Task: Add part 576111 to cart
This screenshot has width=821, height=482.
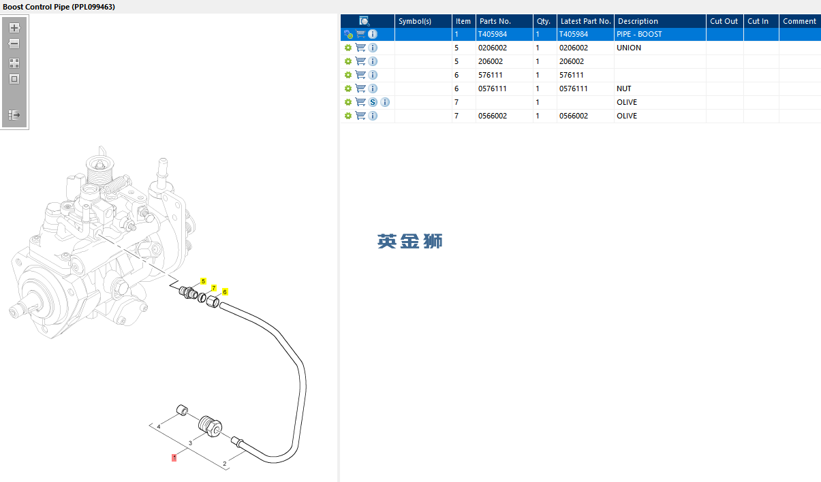Action: 361,75
